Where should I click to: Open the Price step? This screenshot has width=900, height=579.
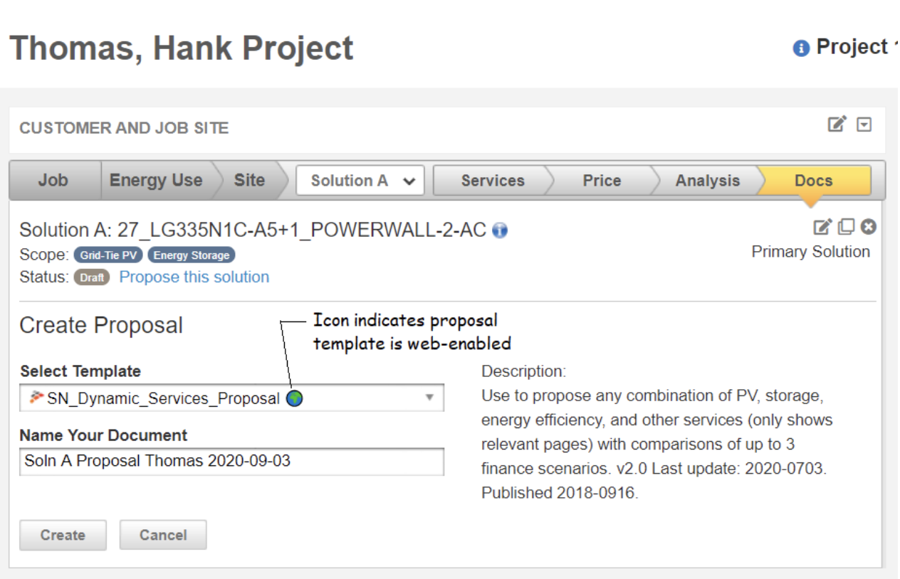tap(602, 181)
